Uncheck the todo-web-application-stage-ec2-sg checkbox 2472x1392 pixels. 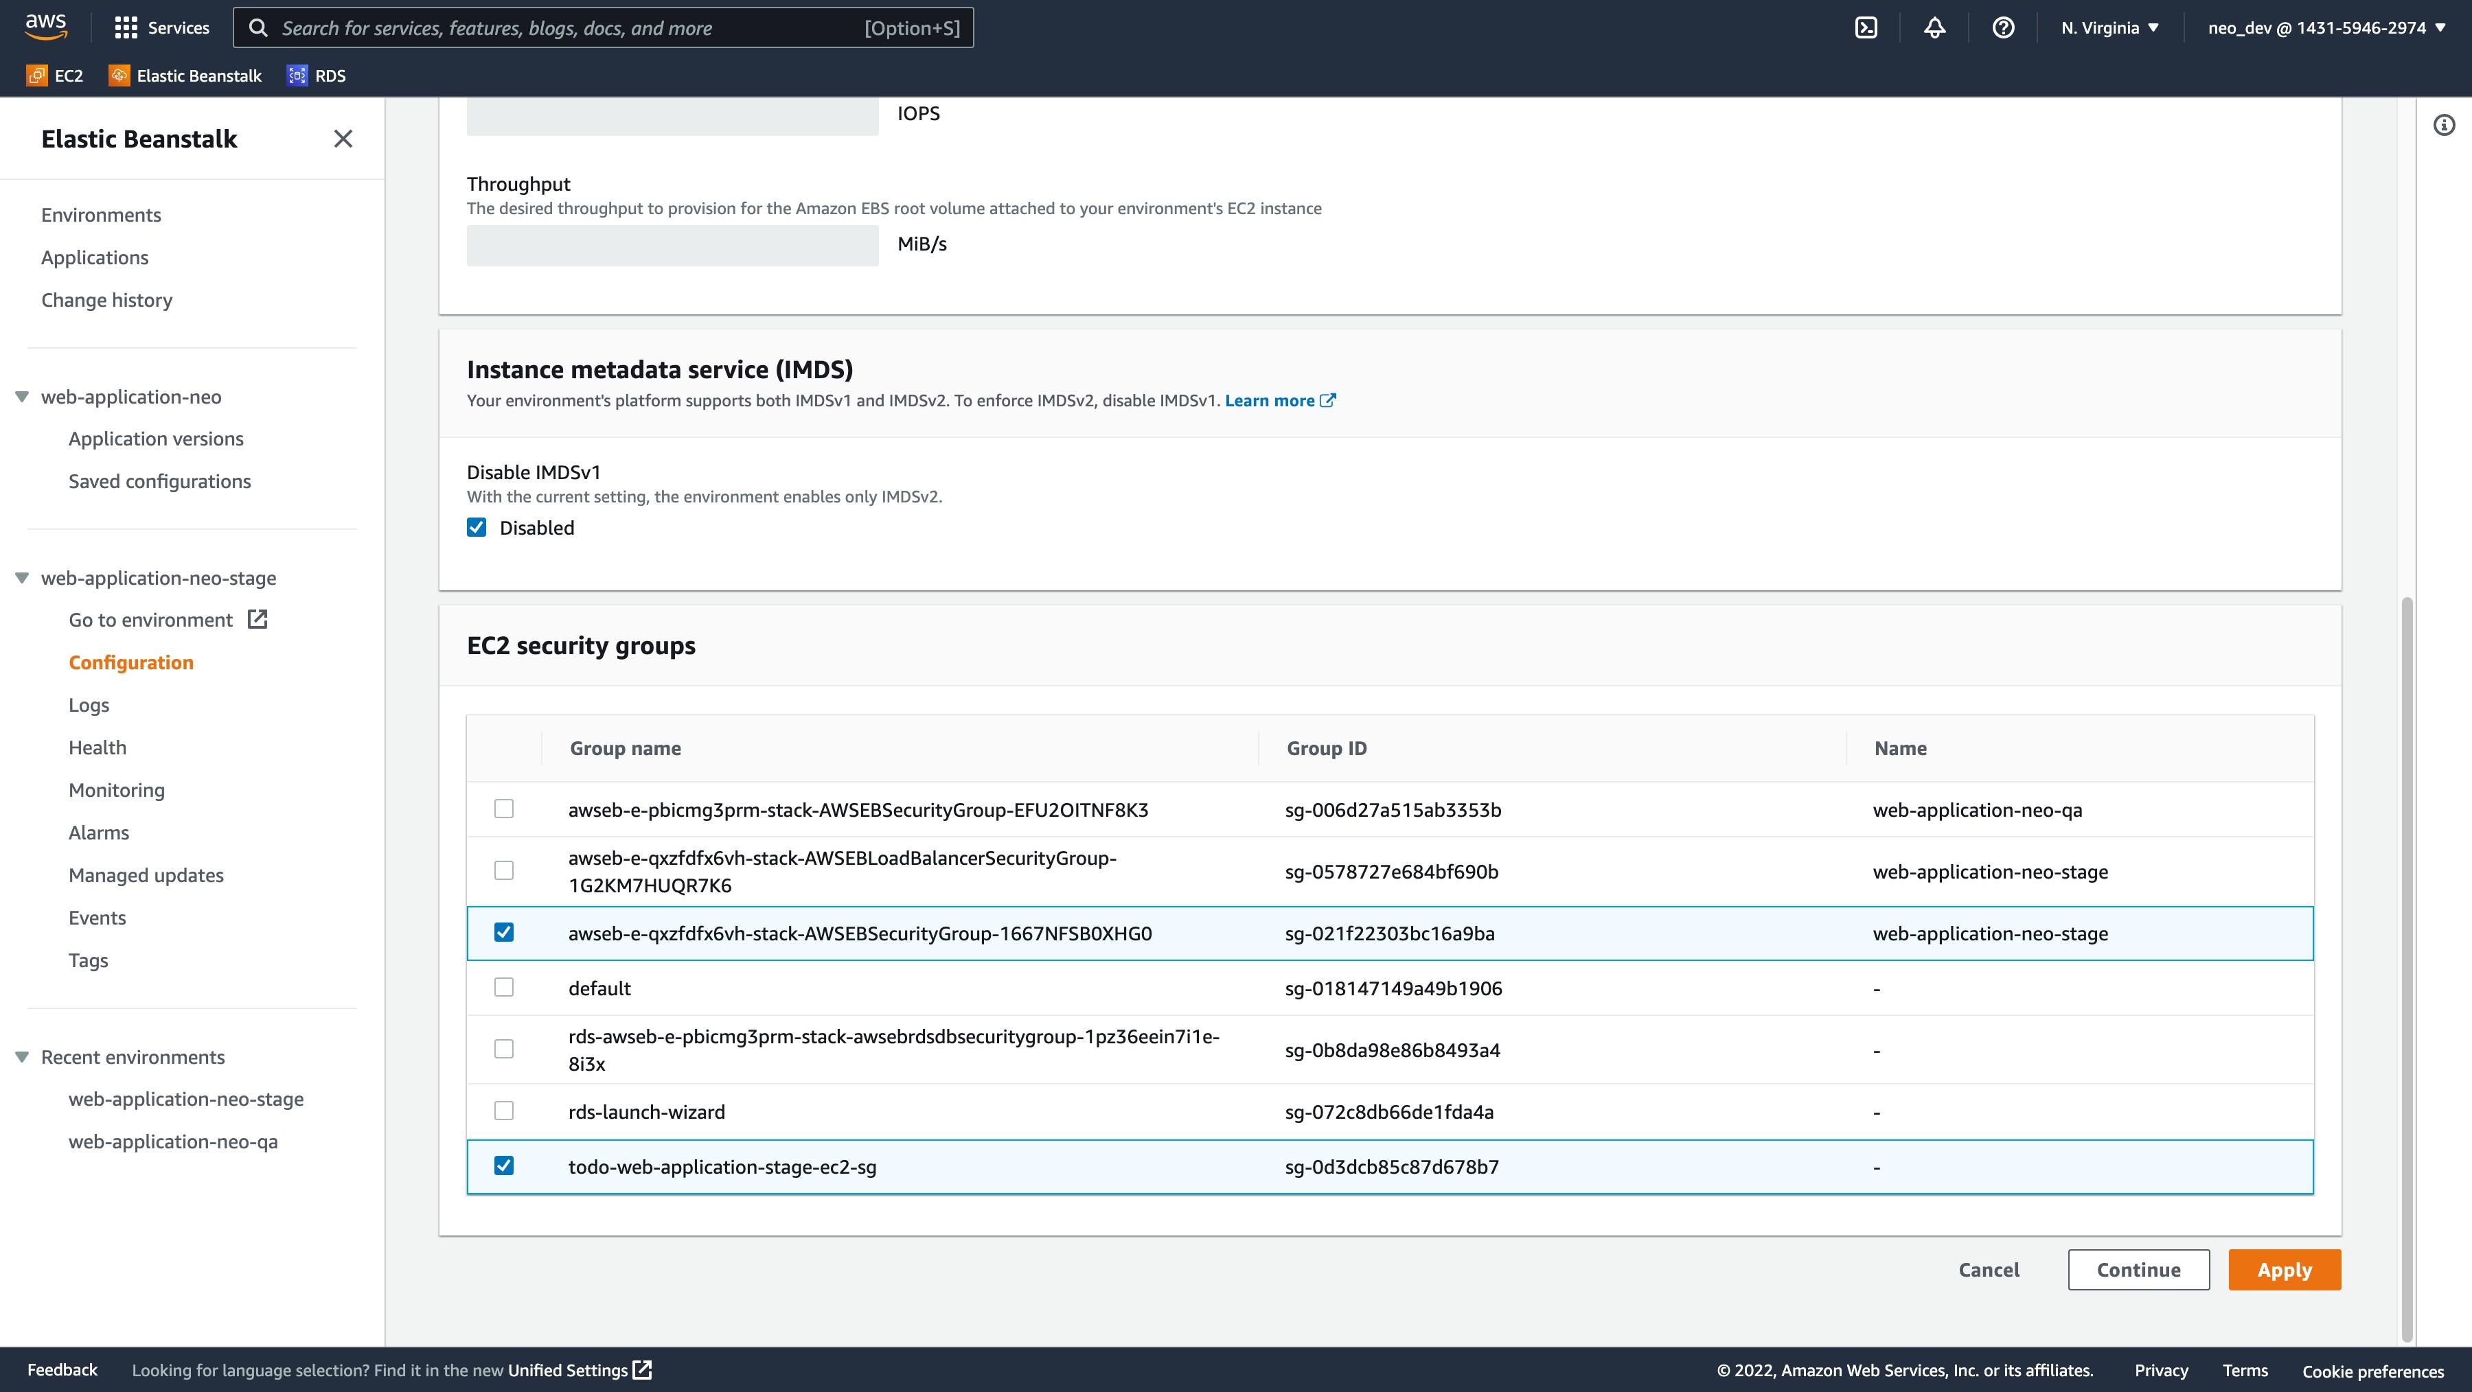click(504, 1165)
